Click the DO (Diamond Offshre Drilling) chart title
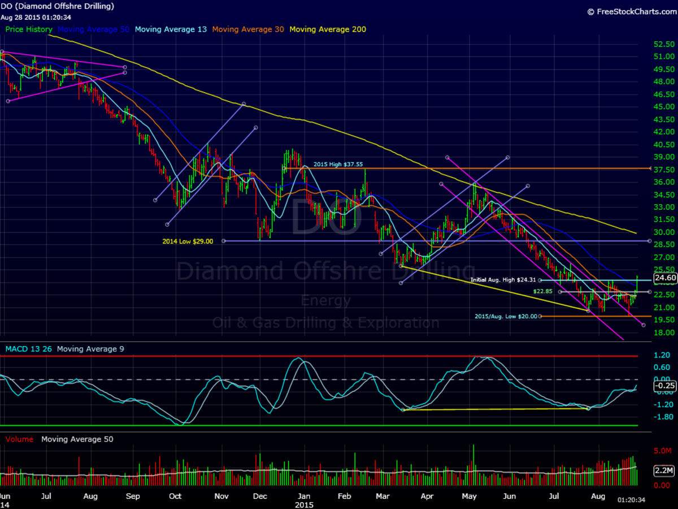The width and height of the screenshot is (678, 509). tap(57, 6)
